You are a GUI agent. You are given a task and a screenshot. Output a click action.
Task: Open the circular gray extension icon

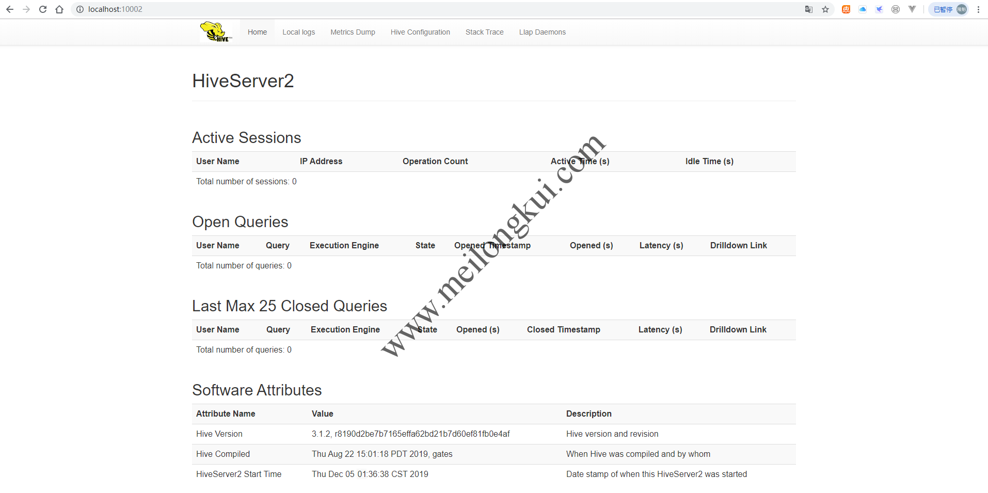896,9
